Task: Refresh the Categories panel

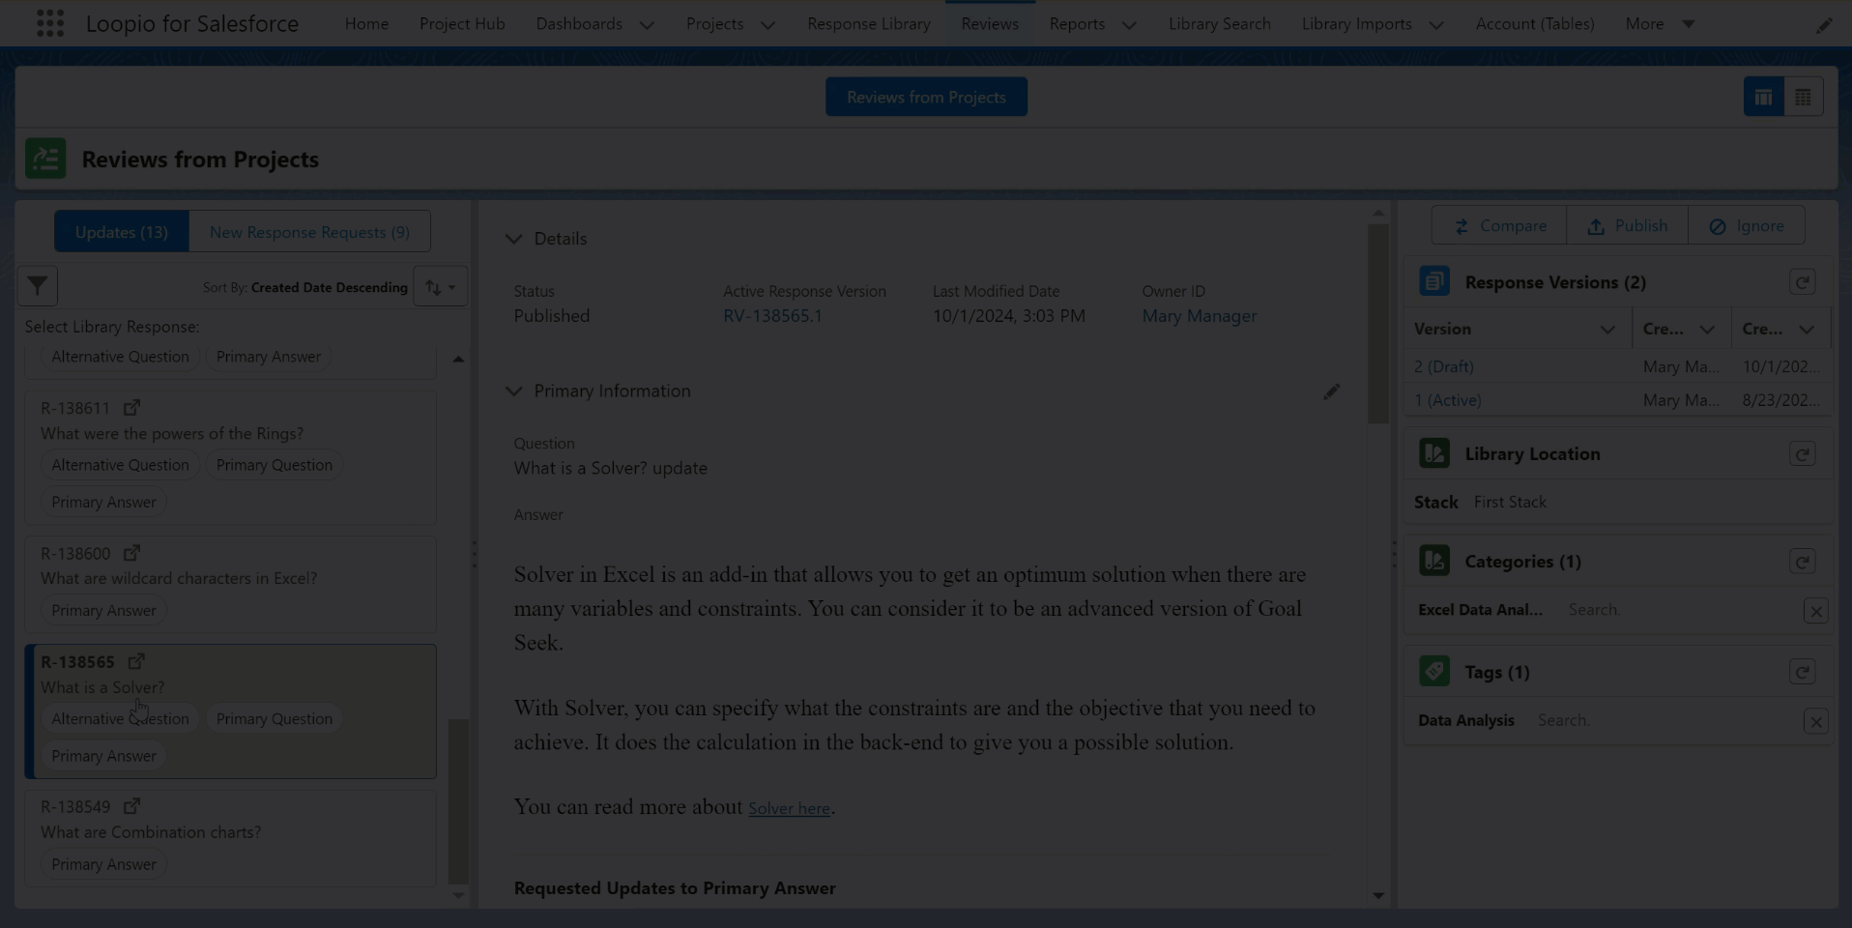Action: [1802, 562]
